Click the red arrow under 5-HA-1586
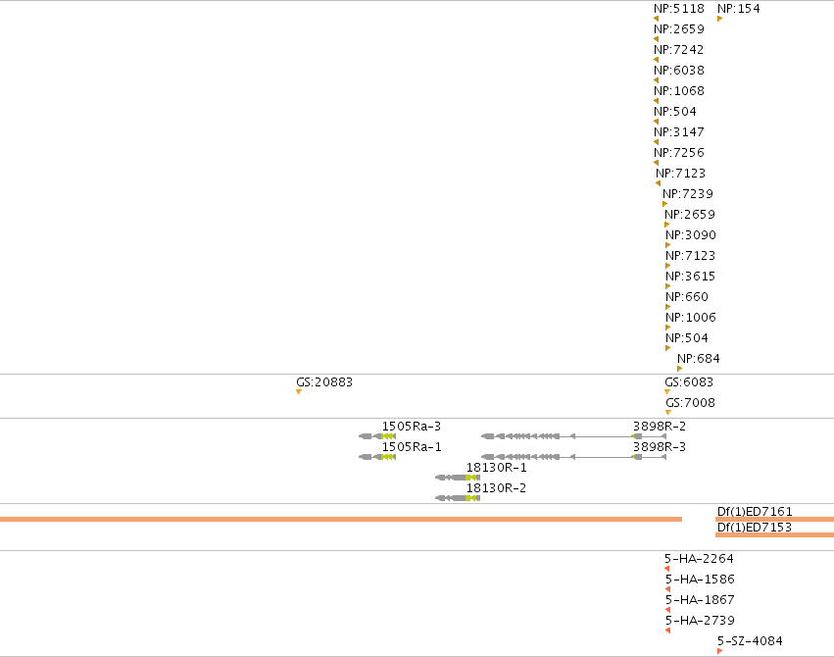The width and height of the screenshot is (834, 657). click(668, 589)
